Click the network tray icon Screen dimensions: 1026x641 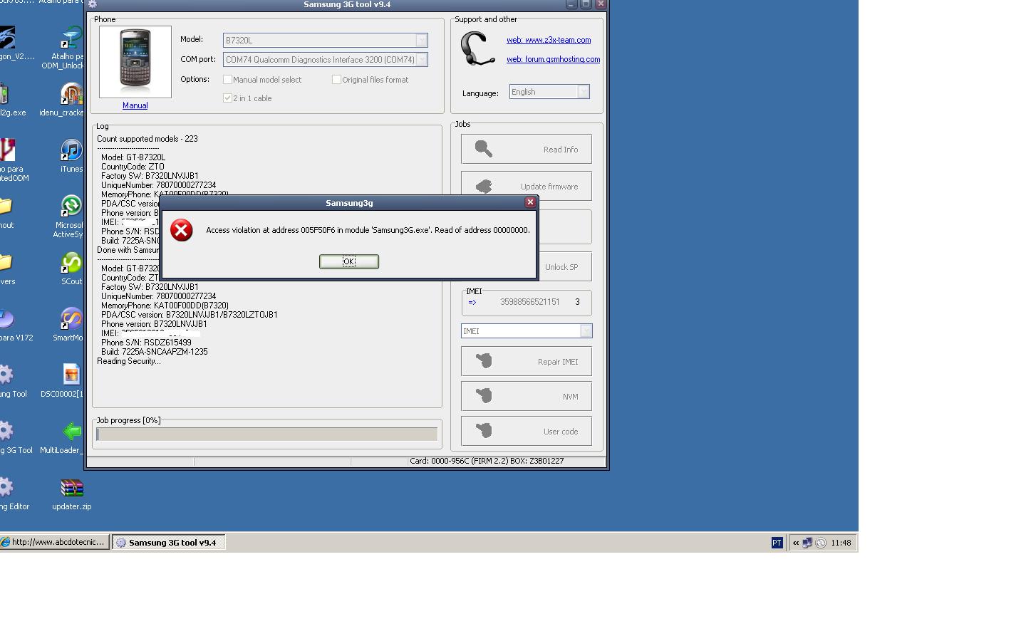pyautogui.click(x=807, y=543)
